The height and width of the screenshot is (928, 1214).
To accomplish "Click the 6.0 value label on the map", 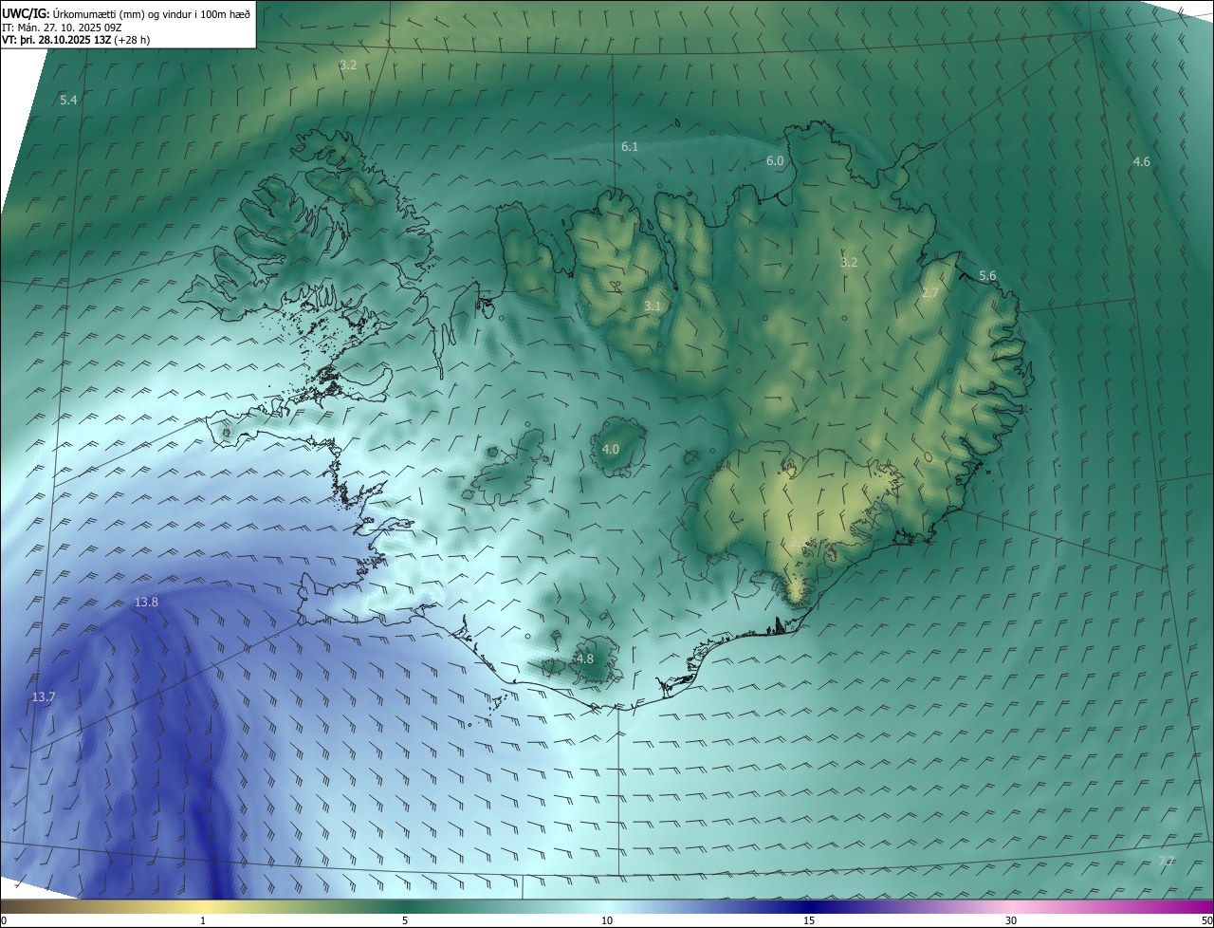I will click(x=775, y=161).
